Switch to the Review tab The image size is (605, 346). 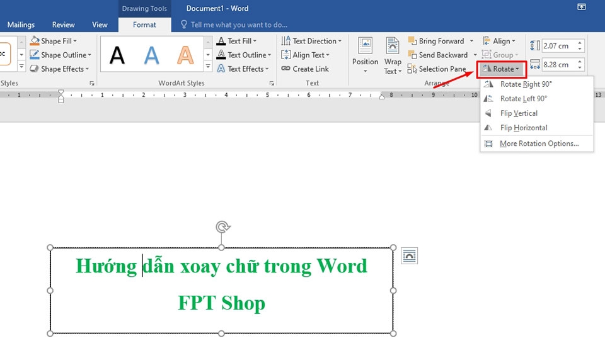[x=63, y=25]
